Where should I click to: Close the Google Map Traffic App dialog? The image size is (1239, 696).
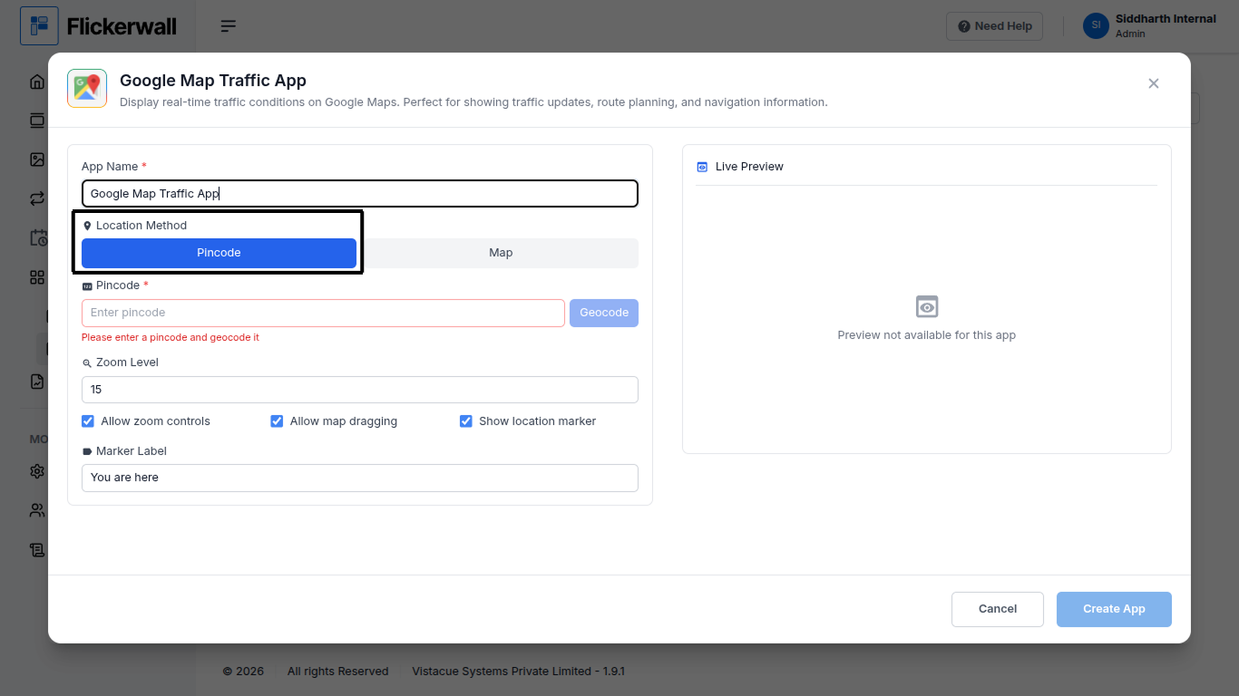pos(1154,83)
